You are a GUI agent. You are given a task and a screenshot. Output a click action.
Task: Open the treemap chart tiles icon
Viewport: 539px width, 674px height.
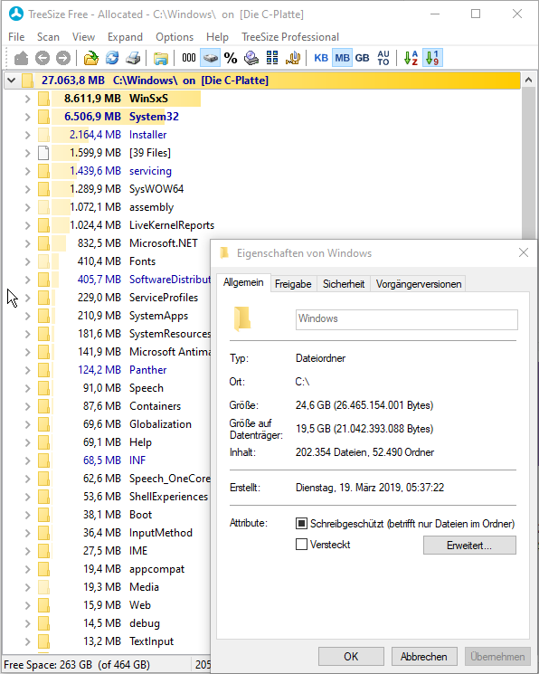[x=272, y=58]
